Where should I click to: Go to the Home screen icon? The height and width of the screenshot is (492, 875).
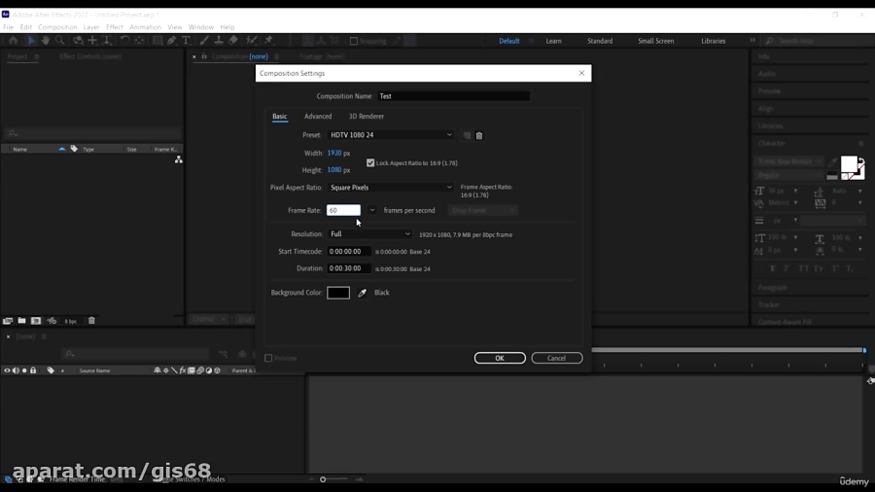(13, 40)
